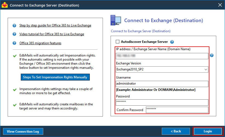This screenshot has height=137, width=225.
Task: Click the computer server icon in header
Action: pos(116,20)
